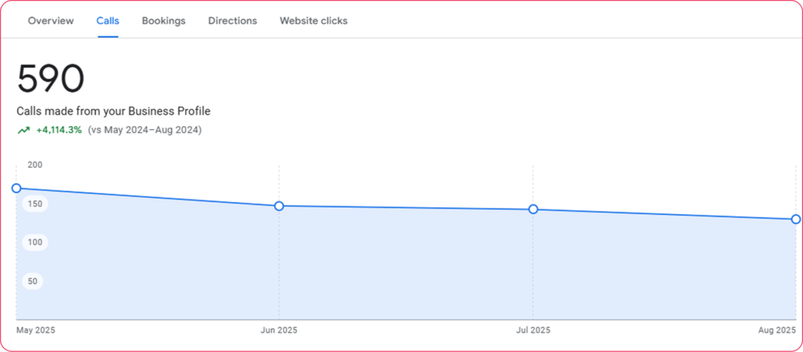Open the Overview tab
The width and height of the screenshot is (803, 352).
(x=51, y=21)
